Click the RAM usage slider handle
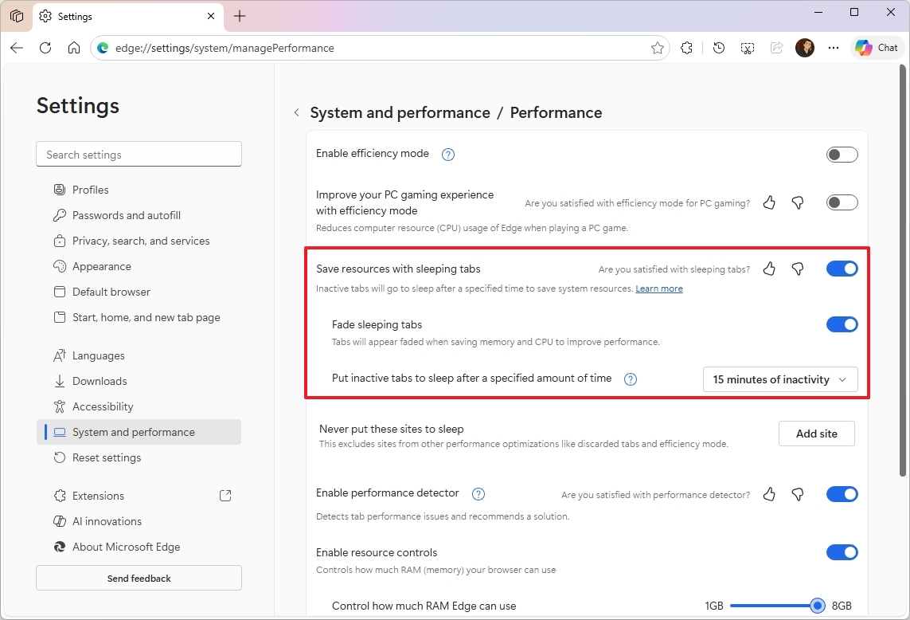The image size is (910, 620). 817,606
